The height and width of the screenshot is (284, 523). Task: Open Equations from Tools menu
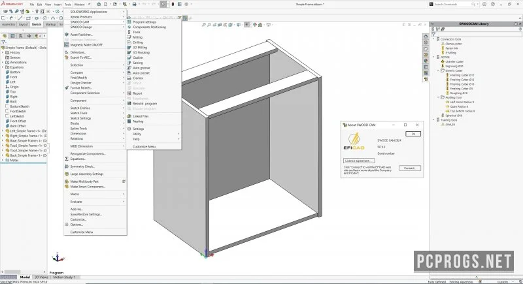[78, 159]
